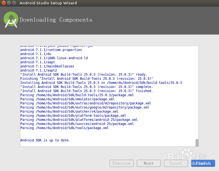Click the android-7.1.1/aapt2 log line

[x=39, y=70]
